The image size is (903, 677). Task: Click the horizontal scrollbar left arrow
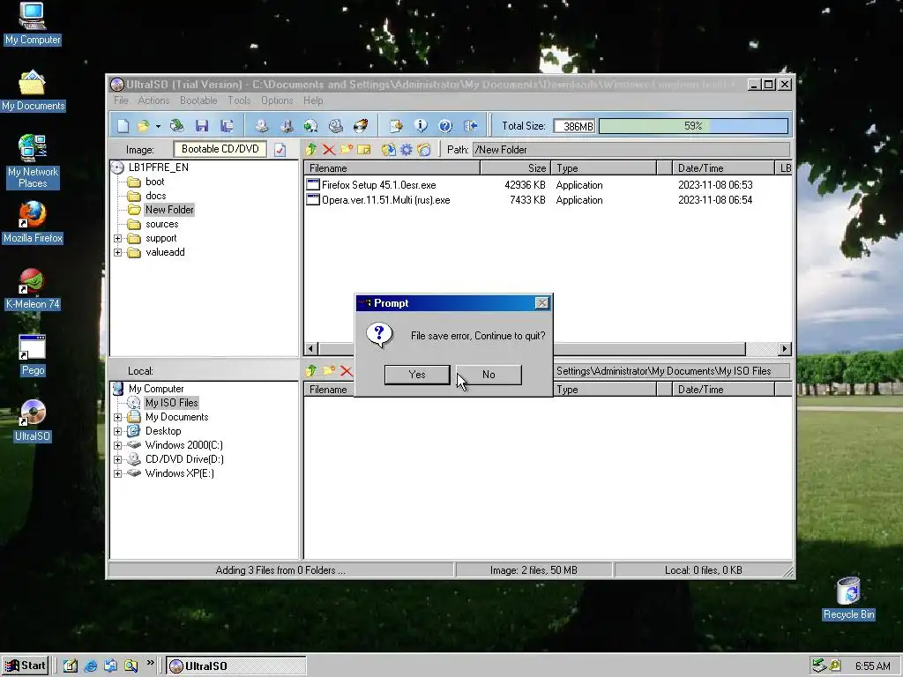click(311, 348)
